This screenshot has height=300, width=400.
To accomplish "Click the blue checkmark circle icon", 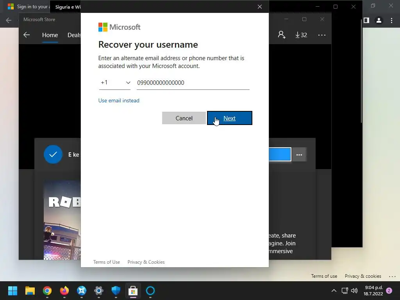I will tap(53, 154).
